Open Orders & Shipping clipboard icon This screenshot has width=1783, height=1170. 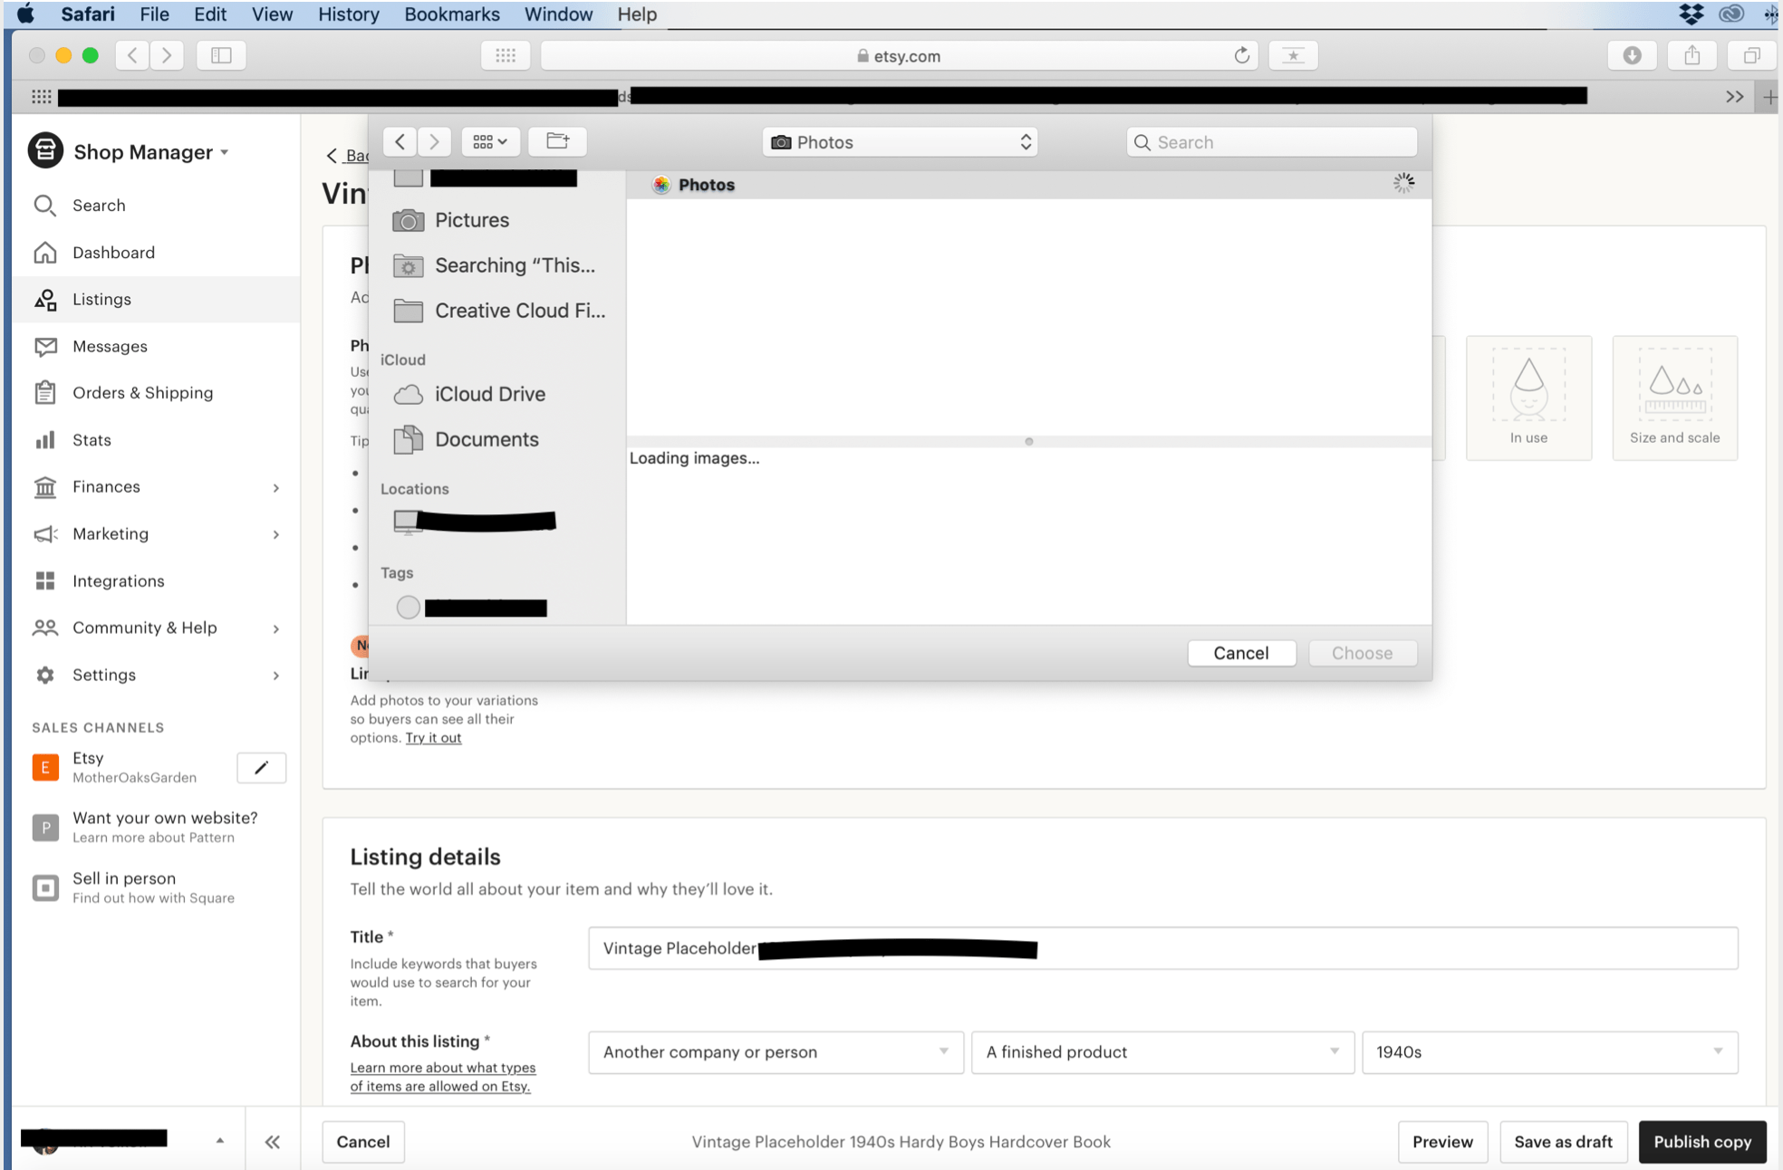45,392
